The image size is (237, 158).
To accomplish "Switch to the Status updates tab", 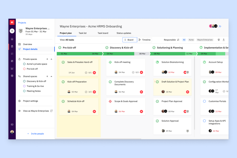I will pyautogui.click(x=124, y=33).
